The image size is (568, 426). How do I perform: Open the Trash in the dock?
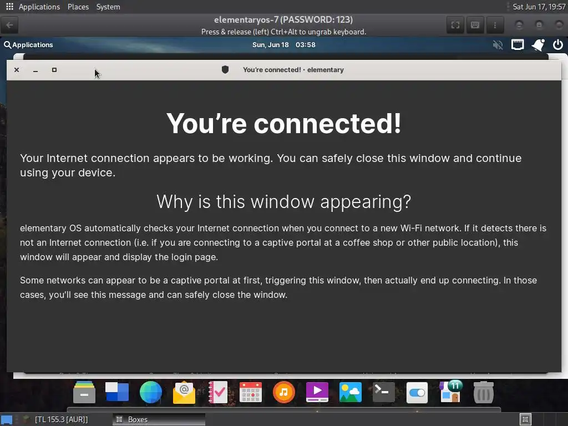coord(484,392)
